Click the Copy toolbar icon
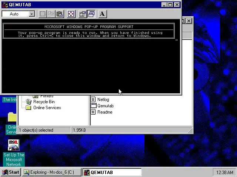 click(x=51, y=14)
